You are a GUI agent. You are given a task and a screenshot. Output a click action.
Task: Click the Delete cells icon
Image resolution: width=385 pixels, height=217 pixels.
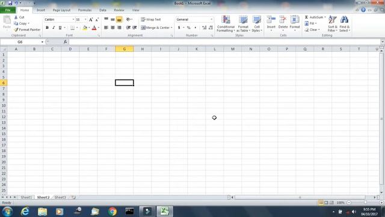pos(283,20)
